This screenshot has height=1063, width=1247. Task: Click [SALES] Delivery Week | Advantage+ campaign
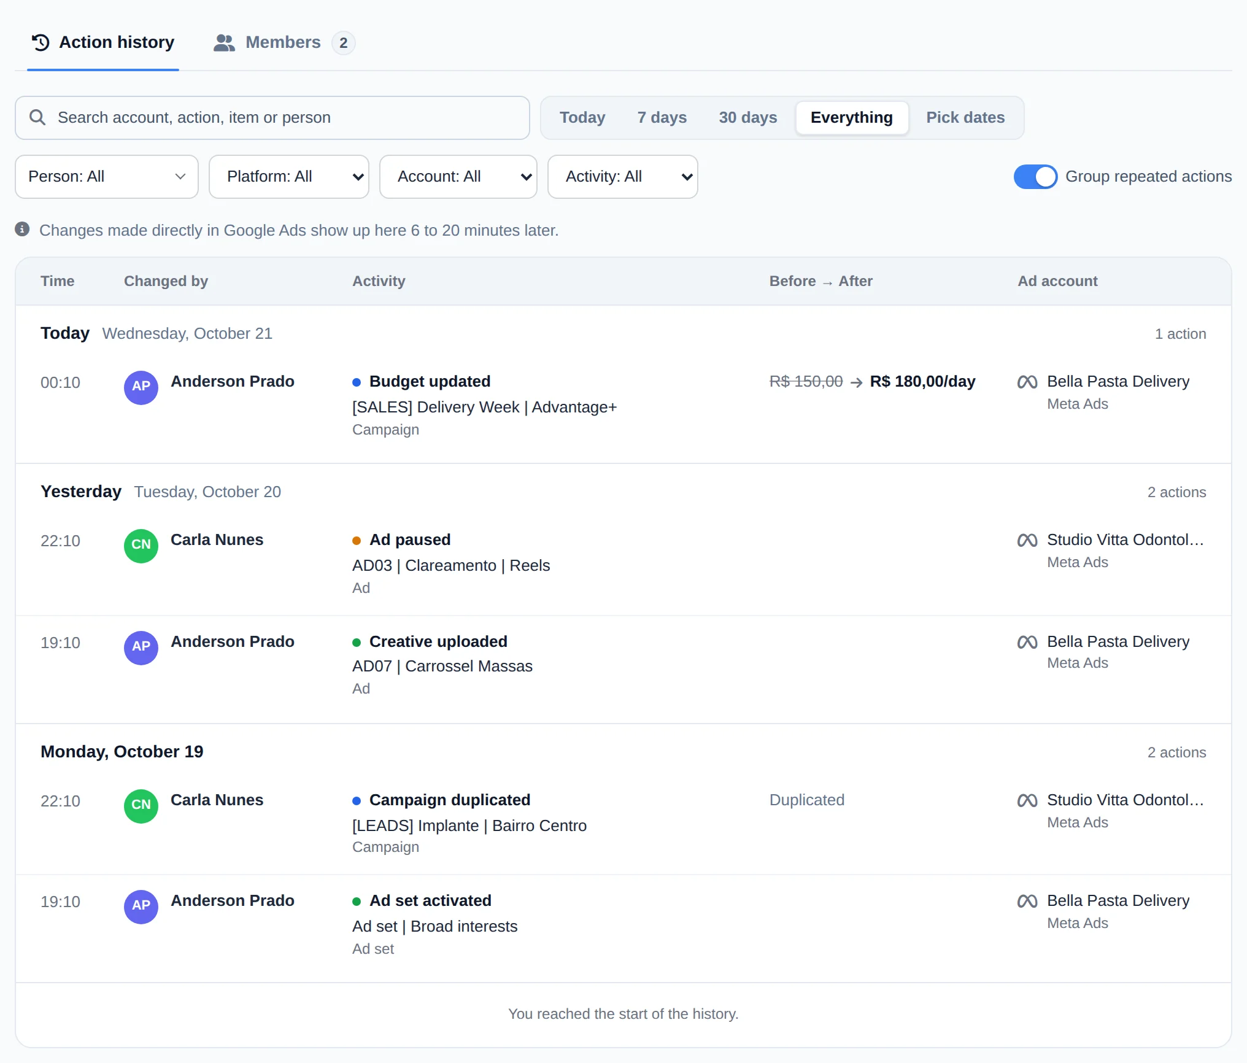point(484,408)
